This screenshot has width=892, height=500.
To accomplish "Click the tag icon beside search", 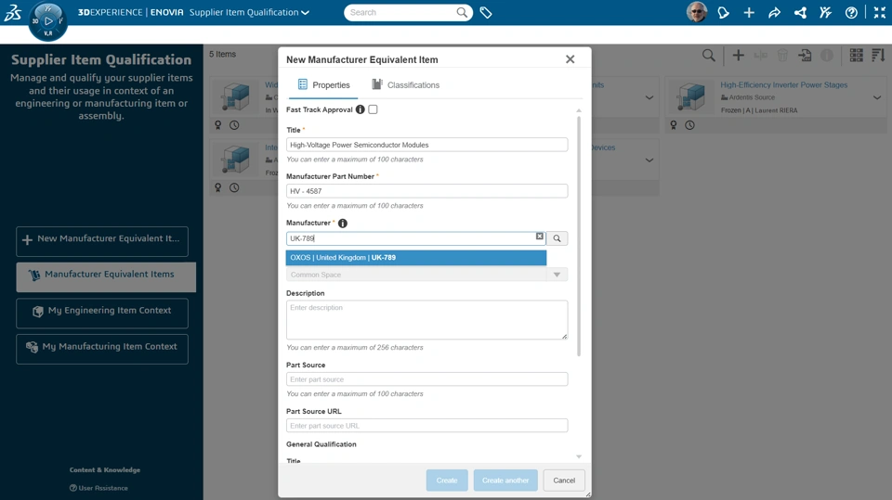I will tap(486, 12).
